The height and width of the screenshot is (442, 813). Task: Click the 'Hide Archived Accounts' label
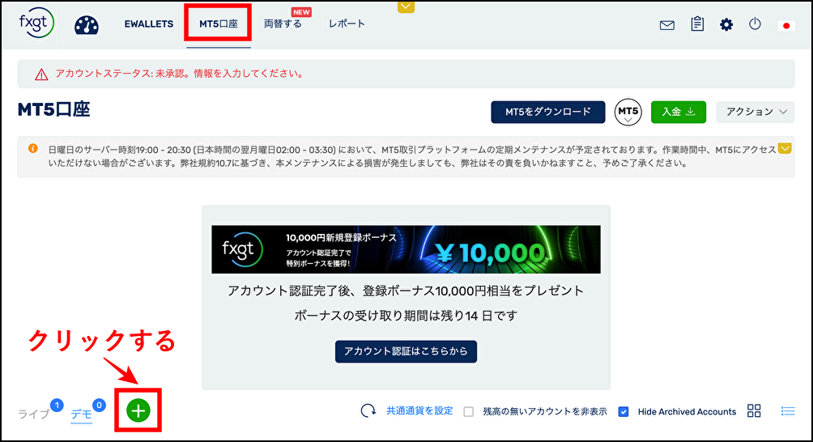pyautogui.click(x=687, y=411)
